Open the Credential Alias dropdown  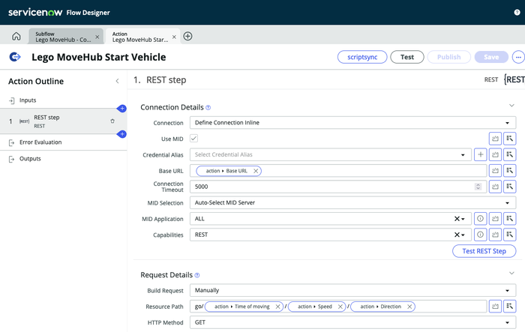pyautogui.click(x=331, y=154)
